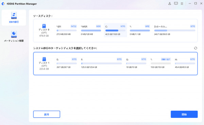The image size is (204, 125).
Task: Select the D: ローカル partition
Action: [x=175, y=30]
